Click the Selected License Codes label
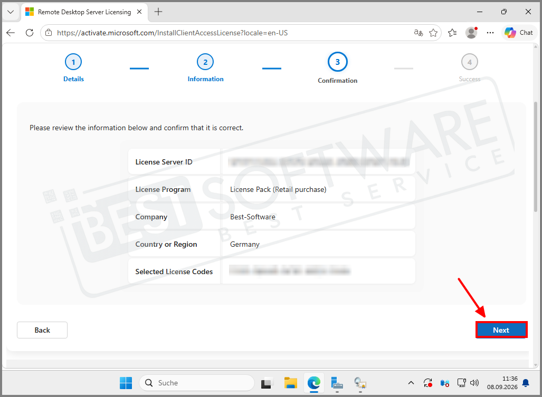The height and width of the screenshot is (397, 542). click(x=174, y=272)
